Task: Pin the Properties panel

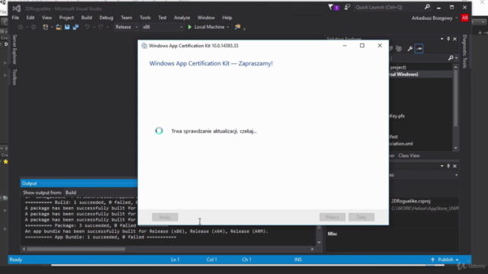Action: [x=448, y=166]
